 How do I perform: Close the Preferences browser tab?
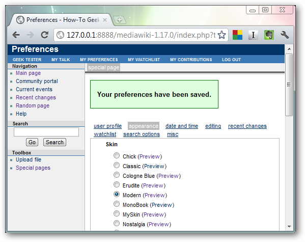pos(105,20)
